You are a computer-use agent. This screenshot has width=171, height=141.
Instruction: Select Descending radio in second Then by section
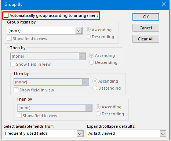click(x=95, y=88)
